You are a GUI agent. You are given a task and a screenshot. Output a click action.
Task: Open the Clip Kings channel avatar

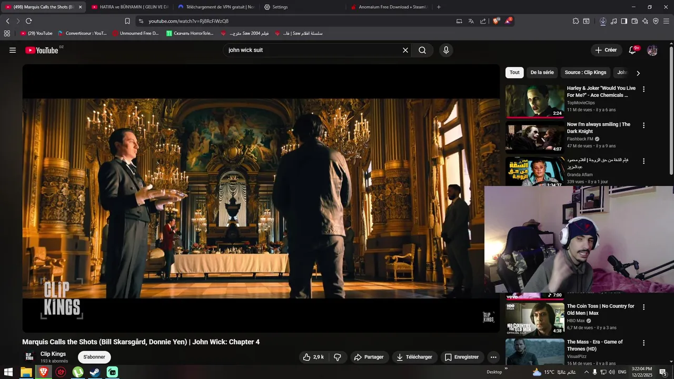coord(29,357)
